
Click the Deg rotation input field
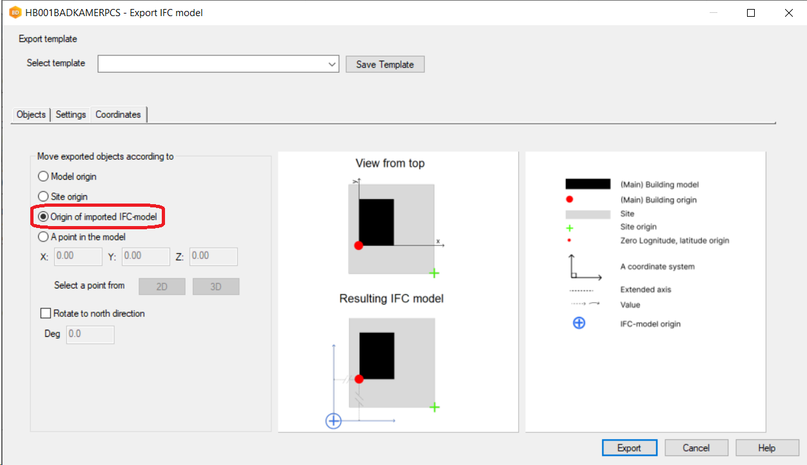coord(90,334)
